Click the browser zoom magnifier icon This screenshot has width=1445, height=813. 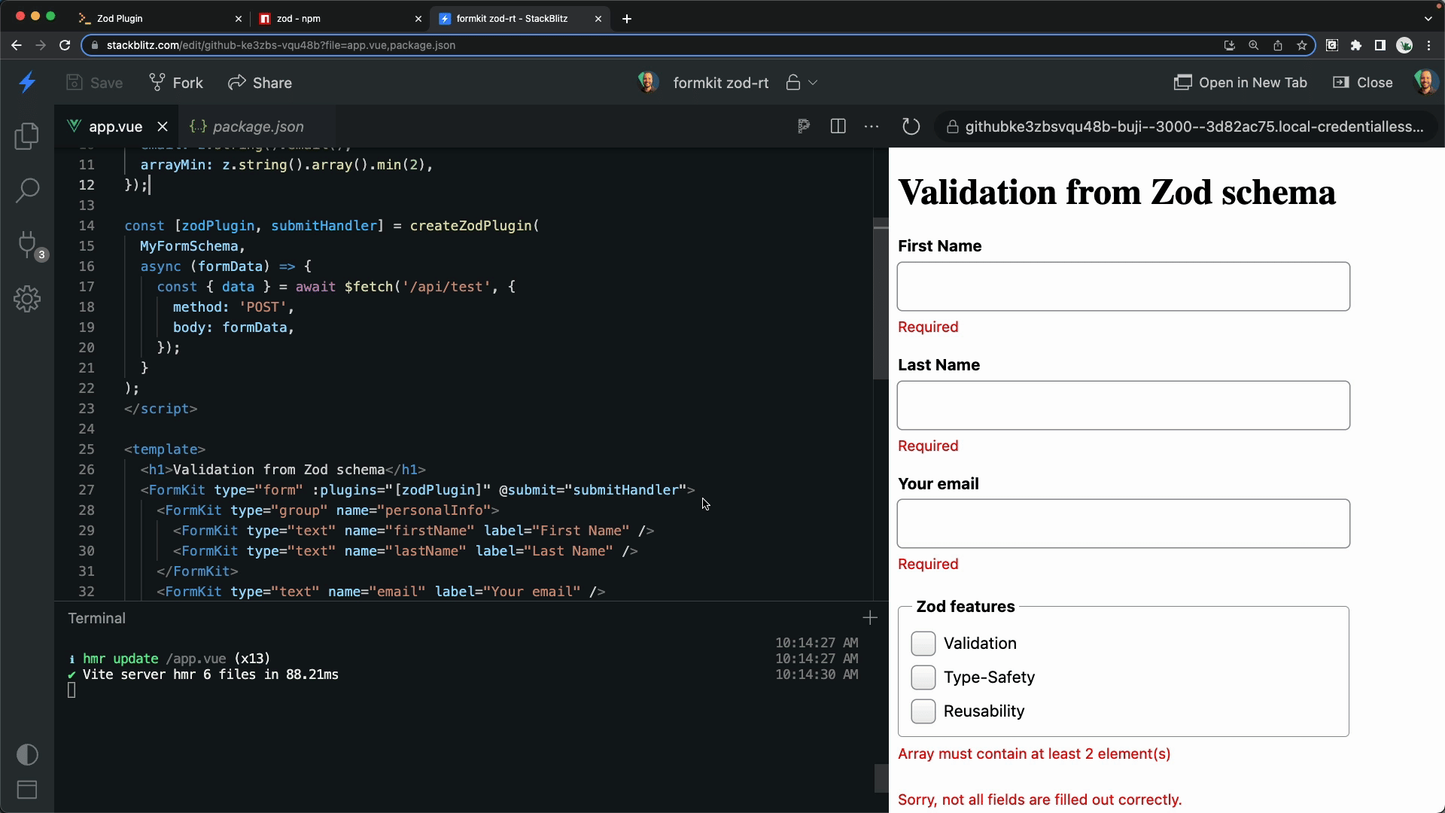tap(1254, 45)
